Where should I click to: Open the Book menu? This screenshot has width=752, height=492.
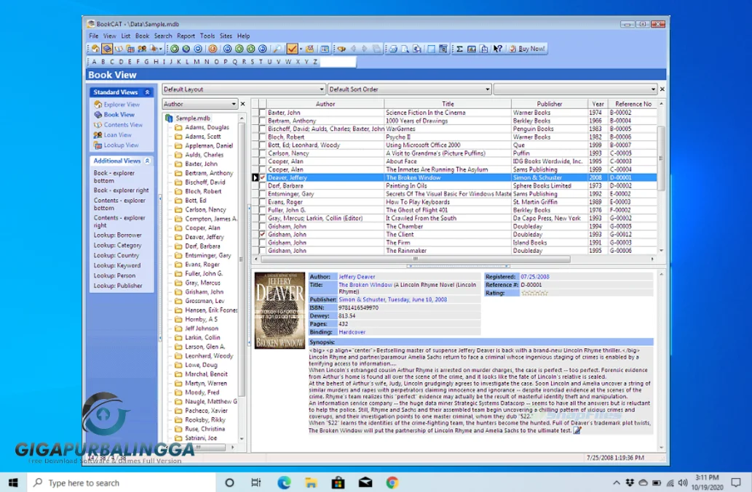click(x=142, y=36)
